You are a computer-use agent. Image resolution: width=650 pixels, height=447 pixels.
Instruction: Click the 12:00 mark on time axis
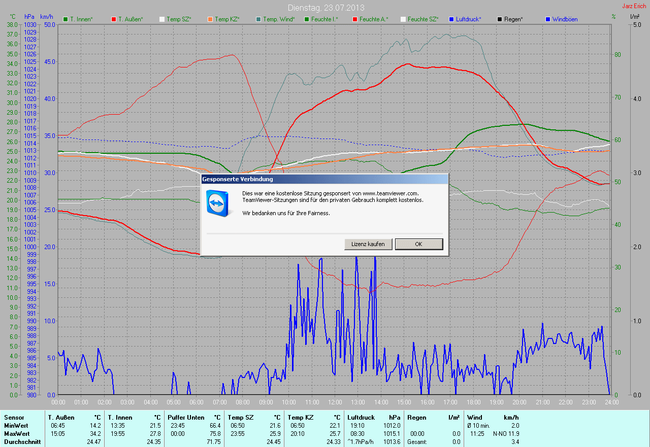335,402
